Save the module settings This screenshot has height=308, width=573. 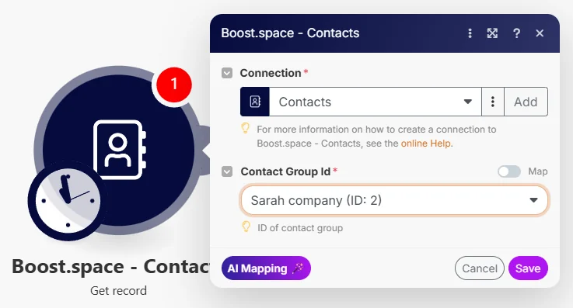point(528,268)
